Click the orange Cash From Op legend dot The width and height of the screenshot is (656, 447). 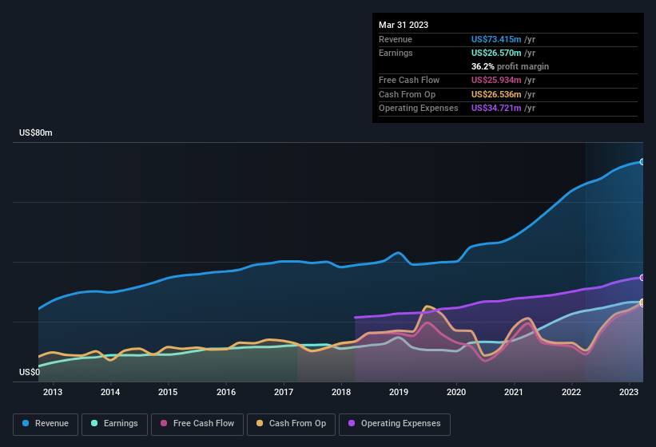(257, 424)
